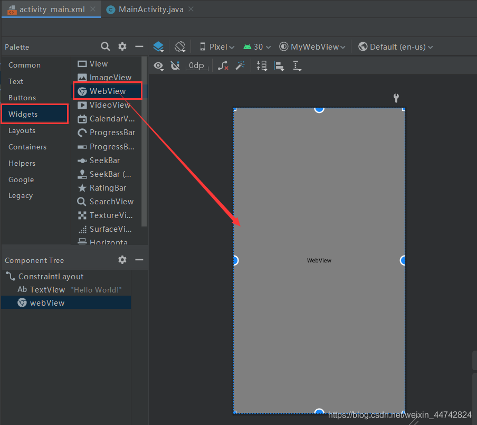Select the Common palette category

[x=24, y=65]
